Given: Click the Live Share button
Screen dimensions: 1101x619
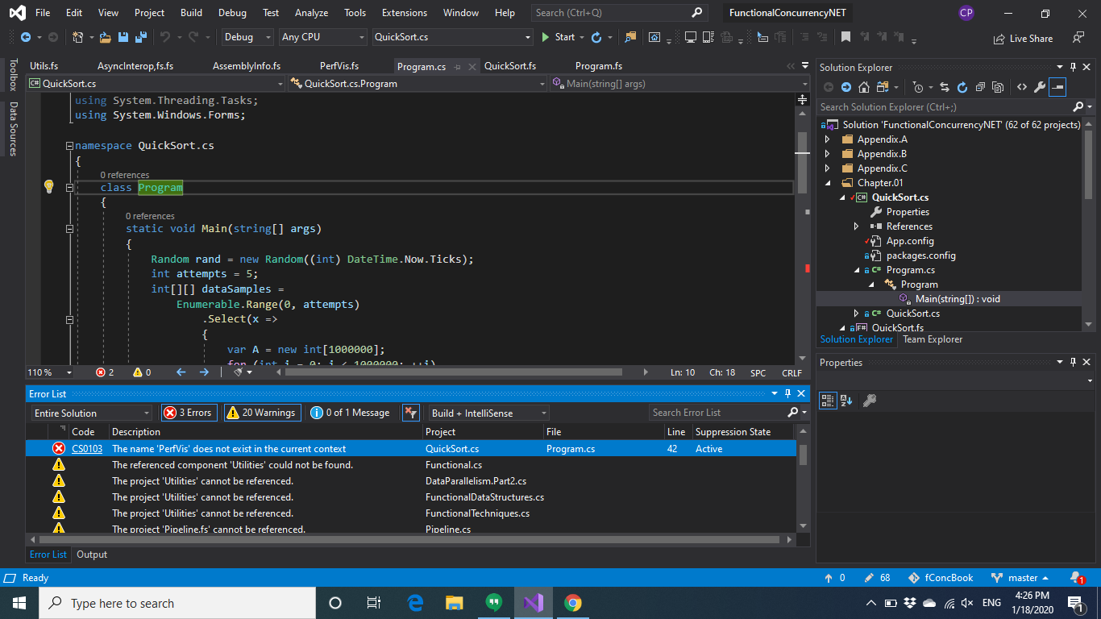Looking at the screenshot, I should pyautogui.click(x=1023, y=38).
